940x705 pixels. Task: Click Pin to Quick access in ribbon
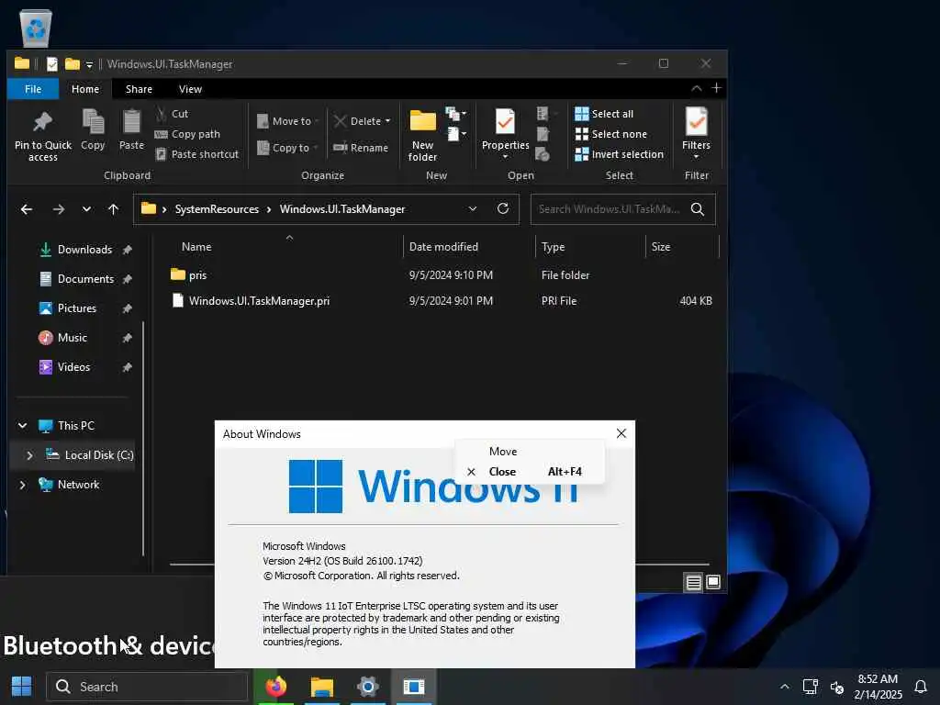tap(42, 136)
